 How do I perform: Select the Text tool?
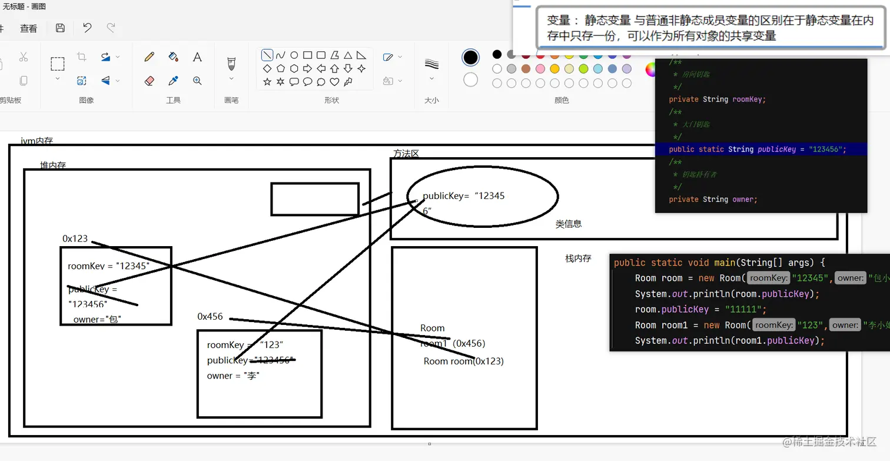click(x=197, y=57)
